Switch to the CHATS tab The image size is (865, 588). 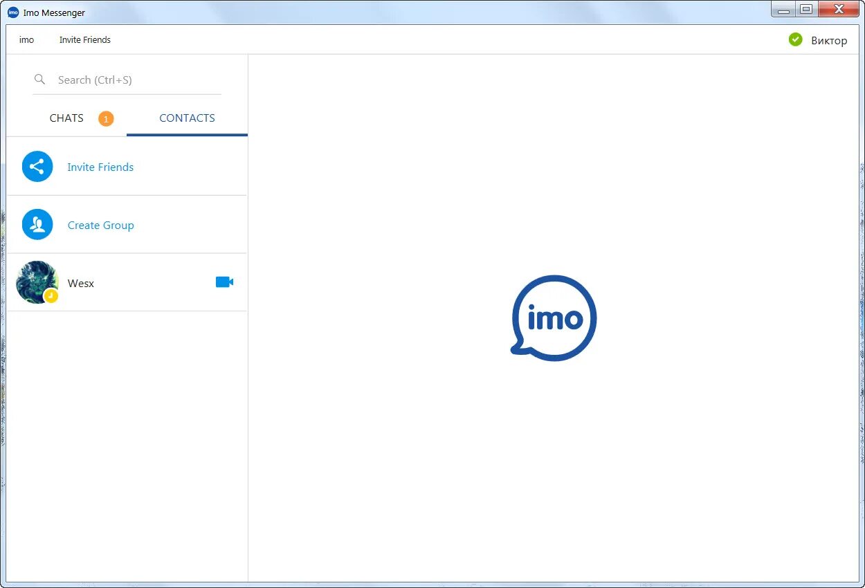[x=66, y=118]
